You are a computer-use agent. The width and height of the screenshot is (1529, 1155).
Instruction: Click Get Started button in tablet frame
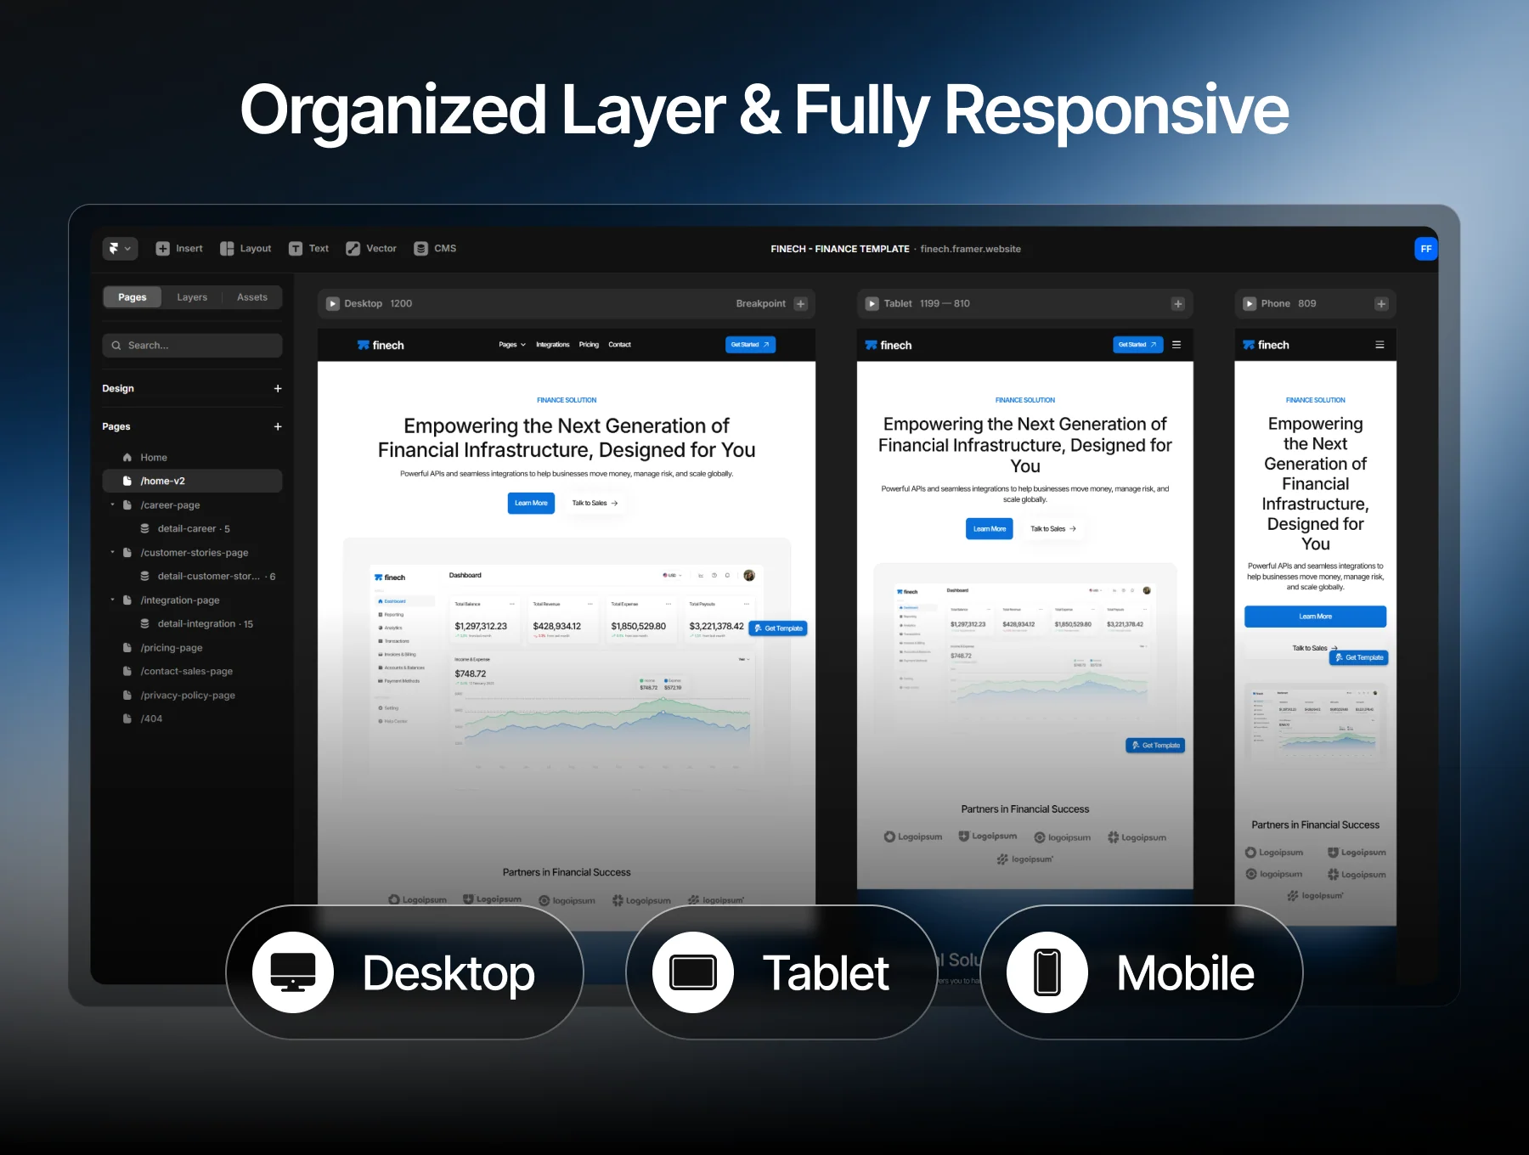(x=1137, y=345)
